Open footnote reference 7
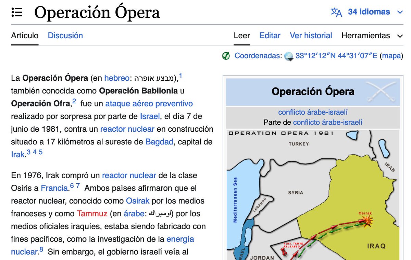Viewport: 411px width, 260px height. pos(78,186)
